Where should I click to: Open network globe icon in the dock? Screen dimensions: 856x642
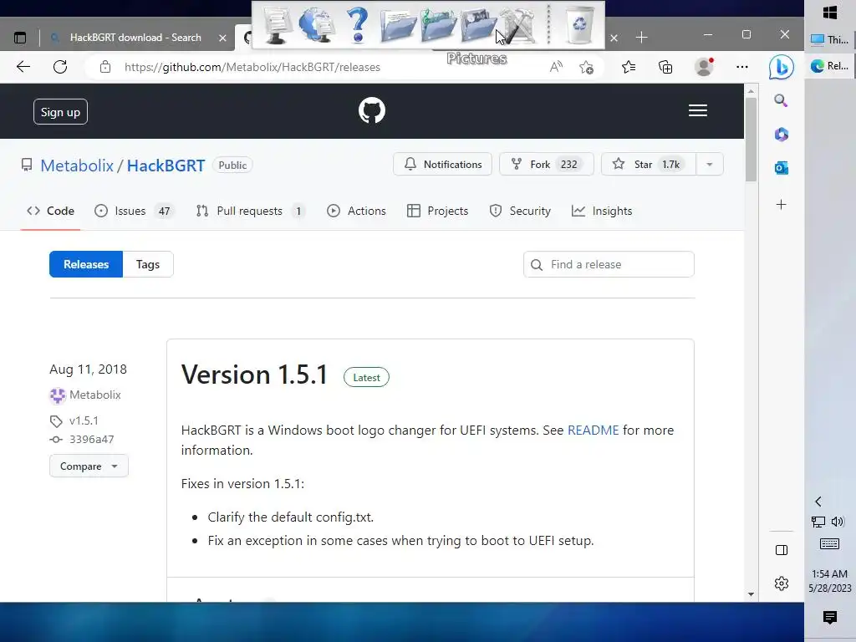click(318, 24)
